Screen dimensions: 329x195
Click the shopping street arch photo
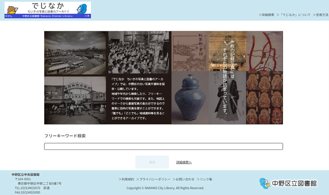pos(75,100)
